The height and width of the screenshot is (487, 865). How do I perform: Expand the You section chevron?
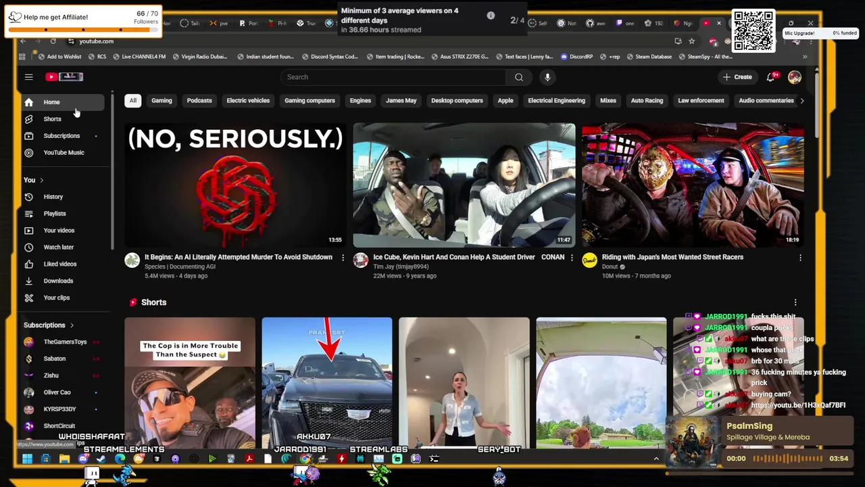[41, 181]
